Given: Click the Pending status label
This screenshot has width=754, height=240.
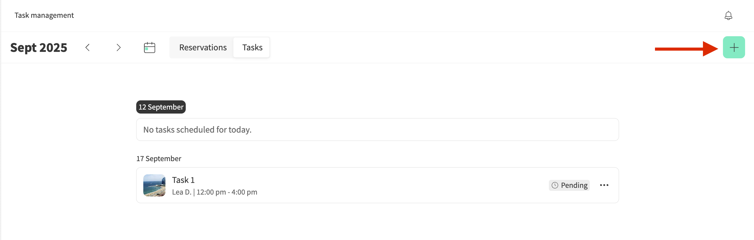Looking at the screenshot, I should (574, 185).
